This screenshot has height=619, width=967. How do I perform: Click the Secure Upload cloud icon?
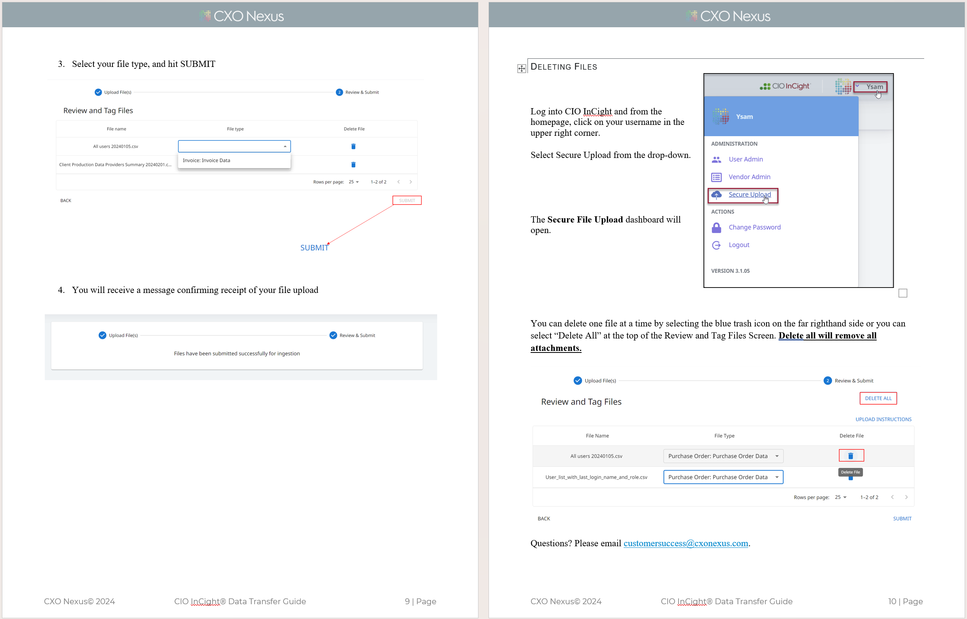pos(717,195)
